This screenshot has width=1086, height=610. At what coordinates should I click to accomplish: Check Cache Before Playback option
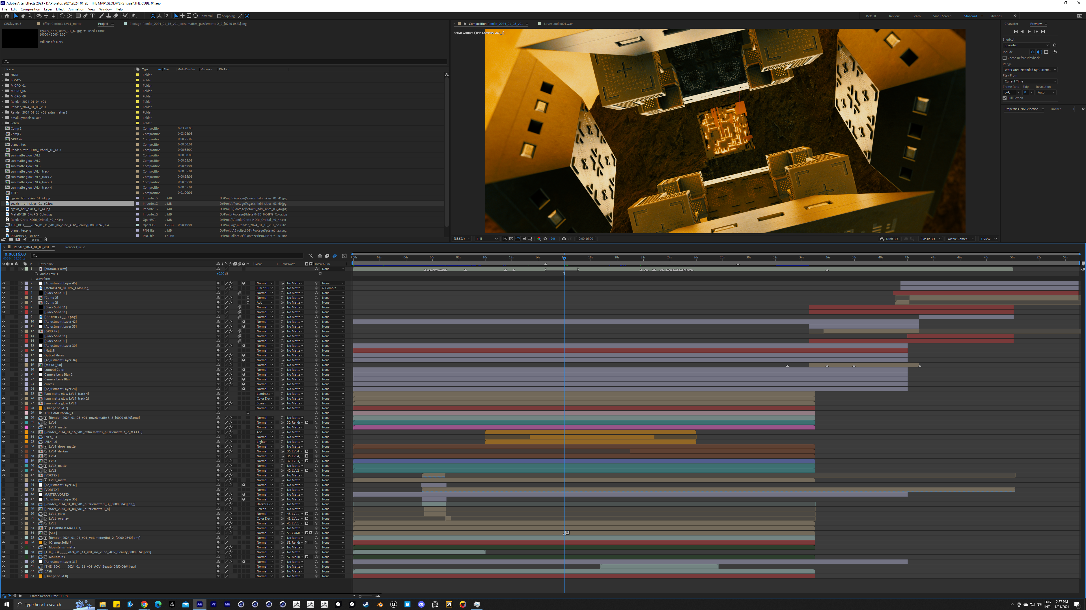(x=1005, y=58)
